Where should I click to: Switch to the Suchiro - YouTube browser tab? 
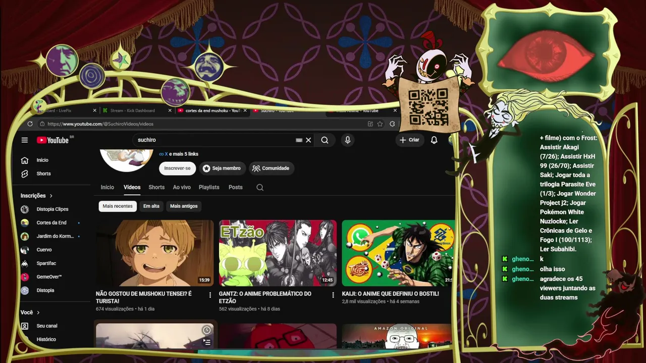[277, 110]
